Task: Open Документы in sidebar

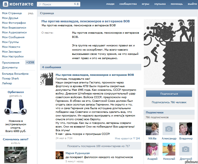Action: (x=10, y=68)
